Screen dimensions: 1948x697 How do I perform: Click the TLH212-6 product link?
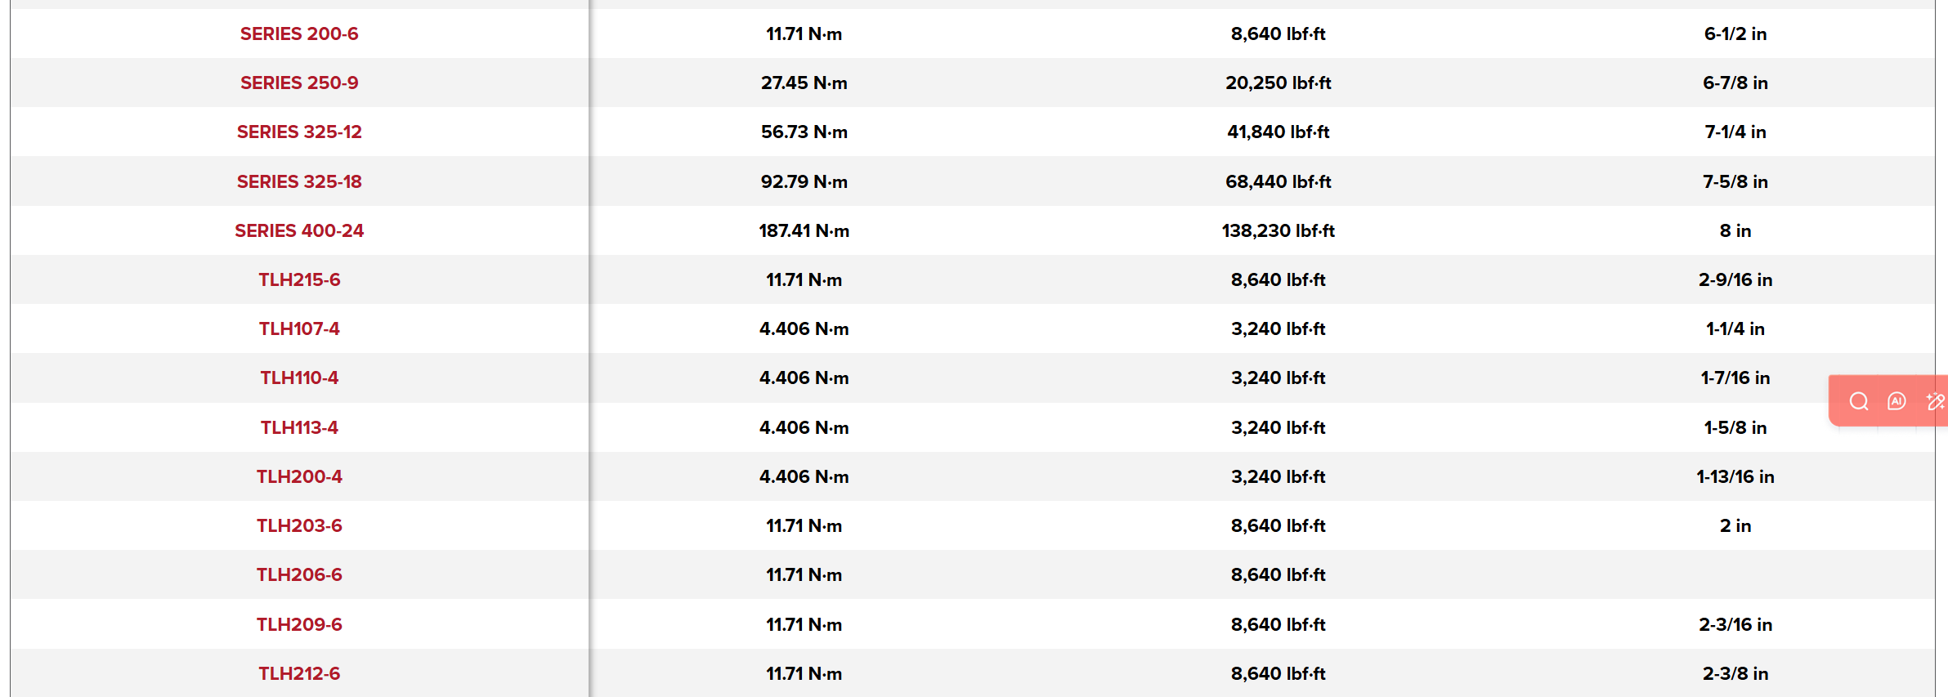coord(299,673)
